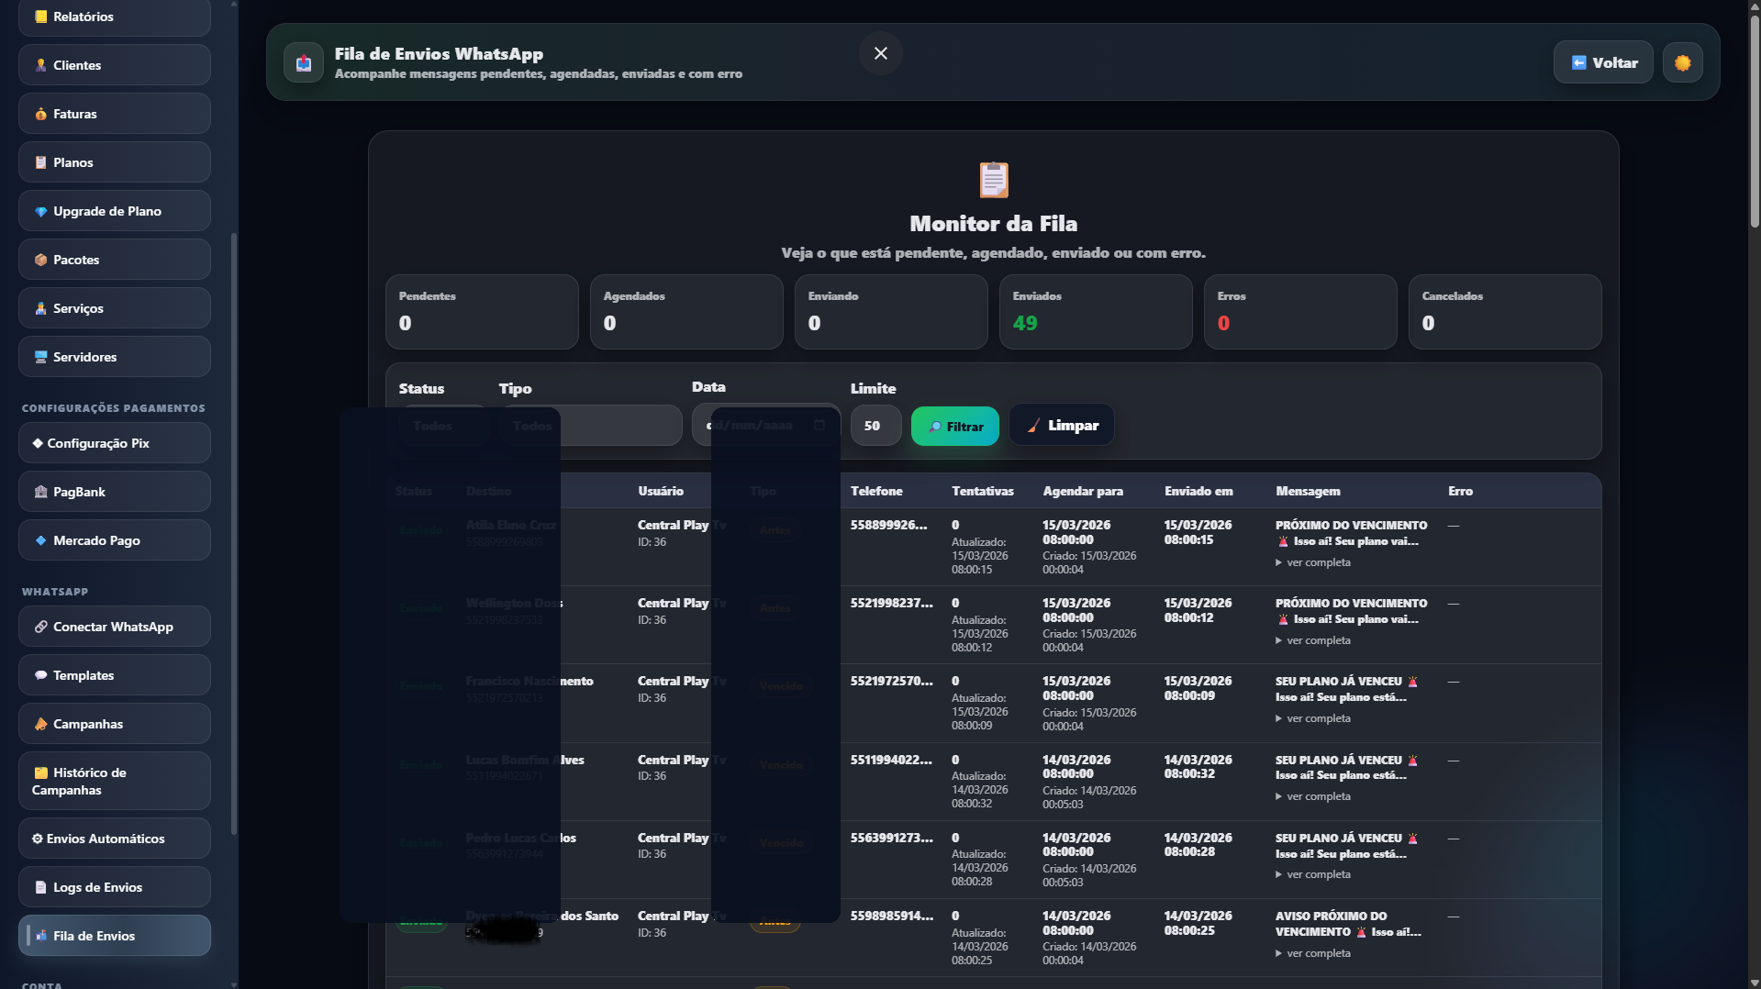1761x989 pixels.
Task: Open Conectar WhatsApp in the sidebar
Action: click(x=114, y=627)
